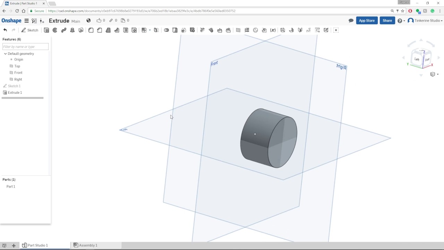Select the Right plane feature
This screenshot has height=250, width=444.
tap(18, 79)
